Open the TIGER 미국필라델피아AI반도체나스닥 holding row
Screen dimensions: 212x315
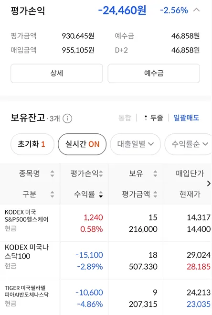pyautogui.click(x=106, y=297)
